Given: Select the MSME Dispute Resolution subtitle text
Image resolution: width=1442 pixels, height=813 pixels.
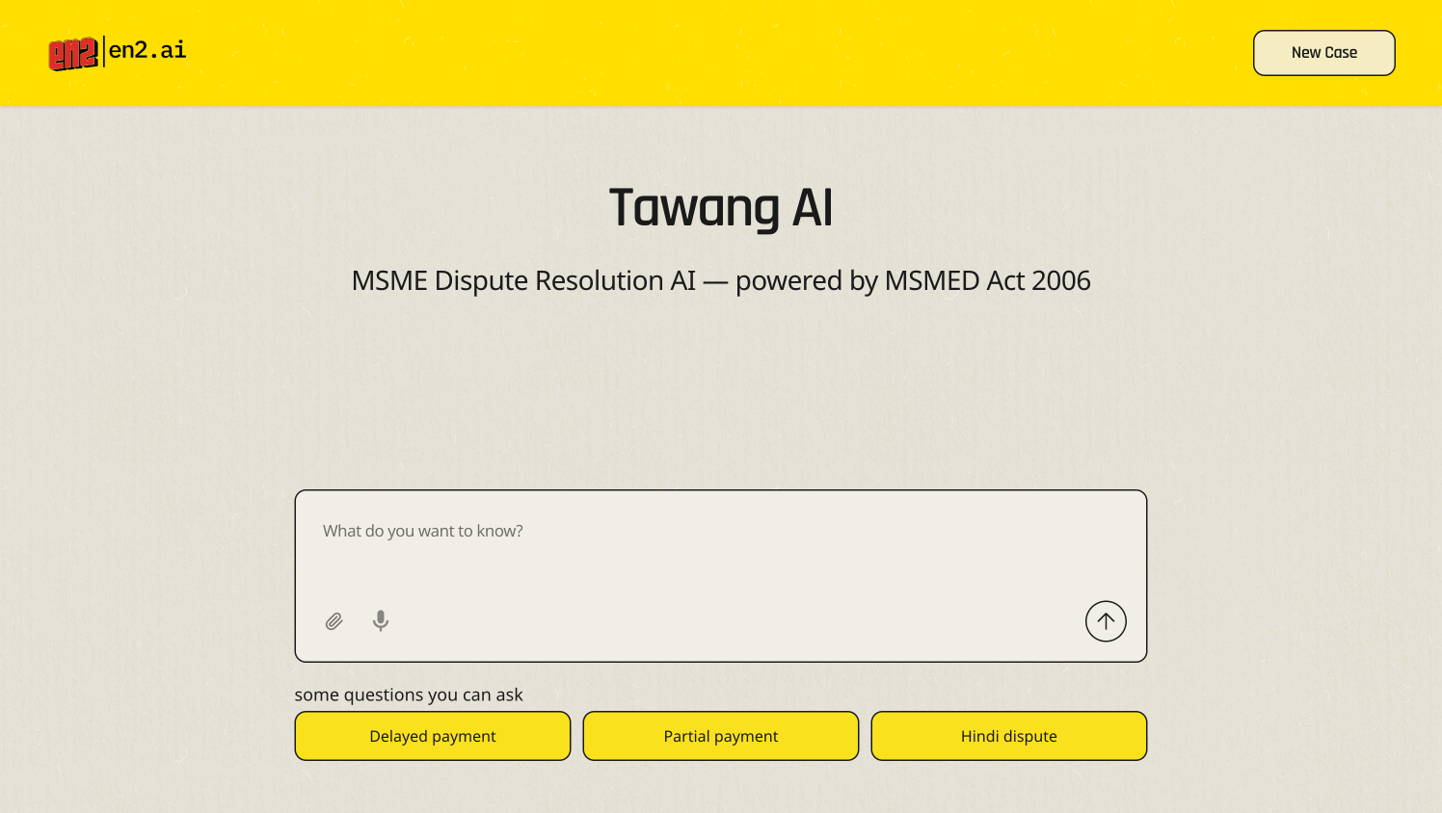Looking at the screenshot, I should 721,280.
